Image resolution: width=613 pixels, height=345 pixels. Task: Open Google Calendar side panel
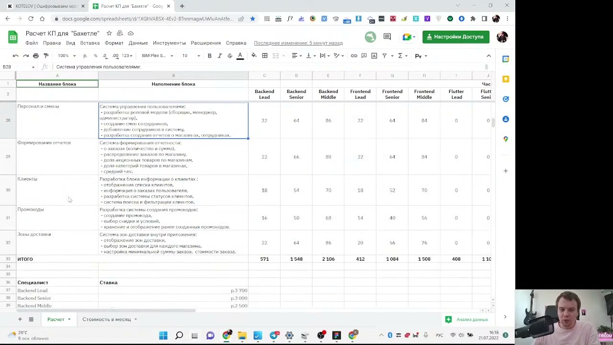coord(506,59)
